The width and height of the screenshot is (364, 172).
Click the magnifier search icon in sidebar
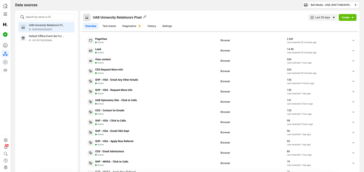click(5, 154)
